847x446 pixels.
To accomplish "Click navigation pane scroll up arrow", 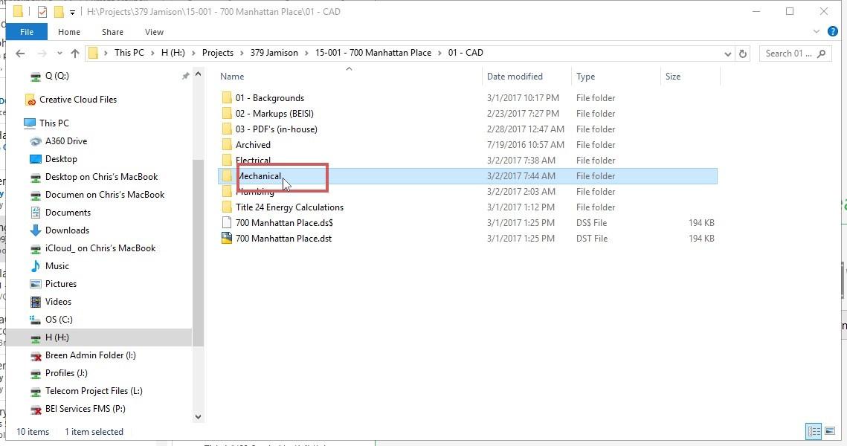I will tap(199, 74).
